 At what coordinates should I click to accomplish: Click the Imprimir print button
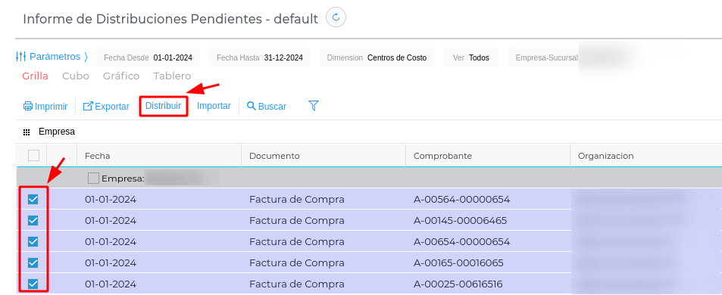point(45,106)
